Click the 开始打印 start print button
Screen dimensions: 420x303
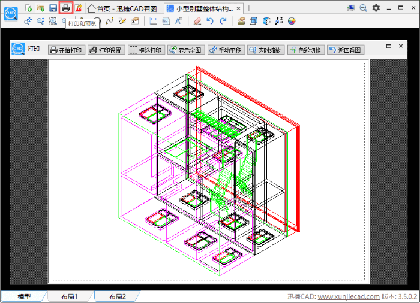tap(67, 50)
